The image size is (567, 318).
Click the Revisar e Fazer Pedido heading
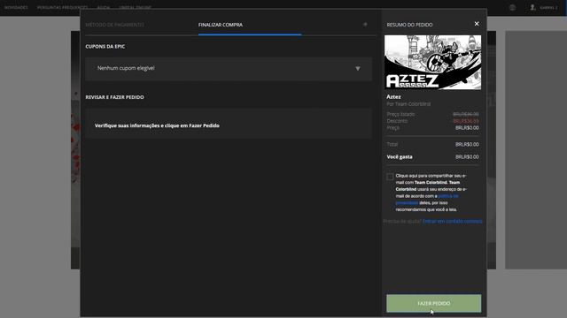[114, 97]
